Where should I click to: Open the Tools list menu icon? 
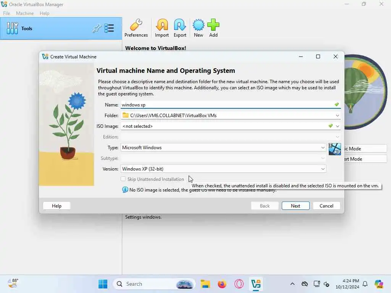tap(109, 28)
